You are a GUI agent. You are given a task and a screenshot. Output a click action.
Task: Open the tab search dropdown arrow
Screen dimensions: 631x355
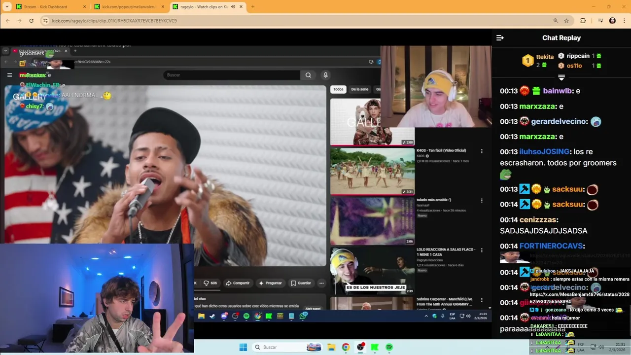coord(7,7)
